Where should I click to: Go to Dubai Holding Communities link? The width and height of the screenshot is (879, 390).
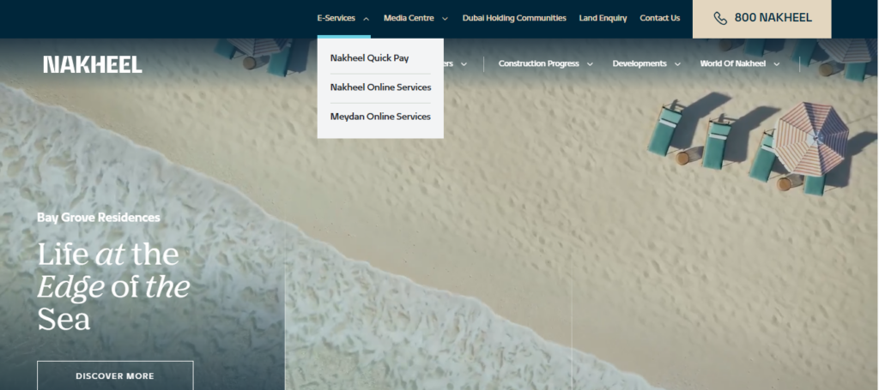pyautogui.click(x=514, y=18)
